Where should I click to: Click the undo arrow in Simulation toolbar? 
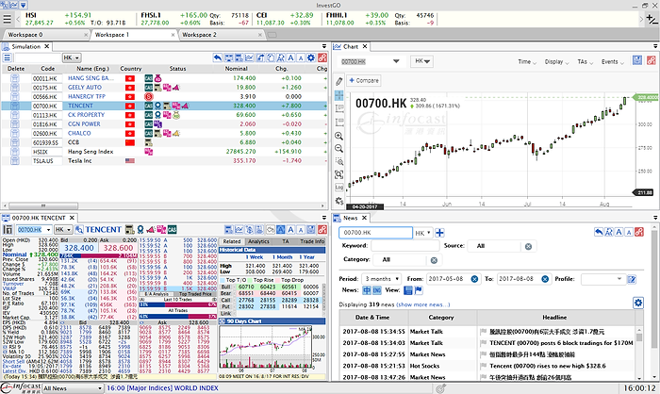[x=218, y=58]
